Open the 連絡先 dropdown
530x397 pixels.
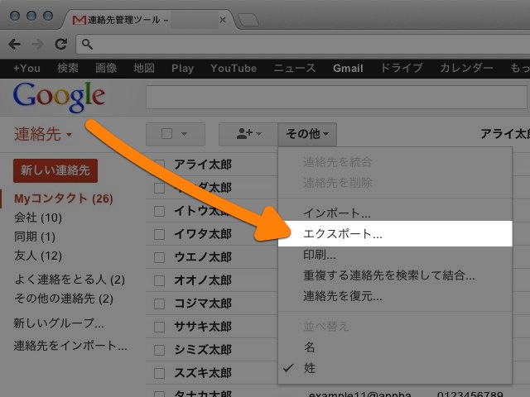(43, 134)
